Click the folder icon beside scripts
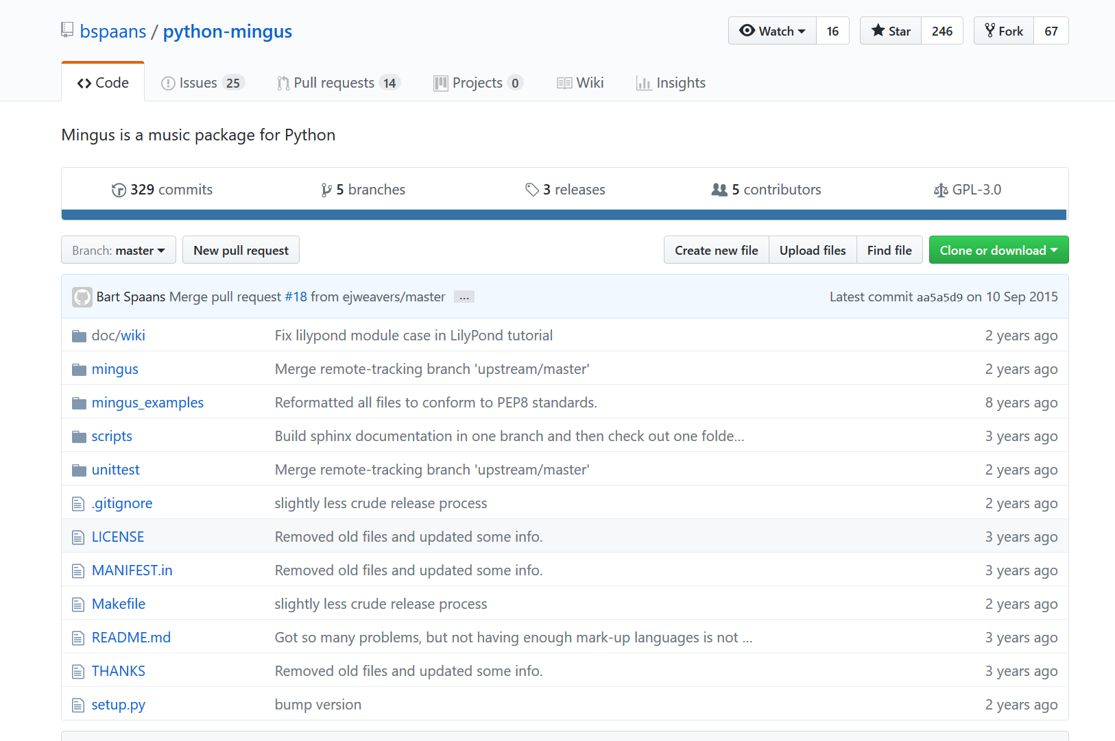 tap(79, 437)
